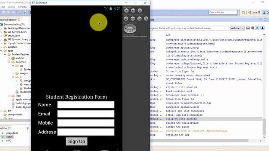Expand JavaScript Resources node
Screen dimensions: 269x151
[x=1, y=28]
